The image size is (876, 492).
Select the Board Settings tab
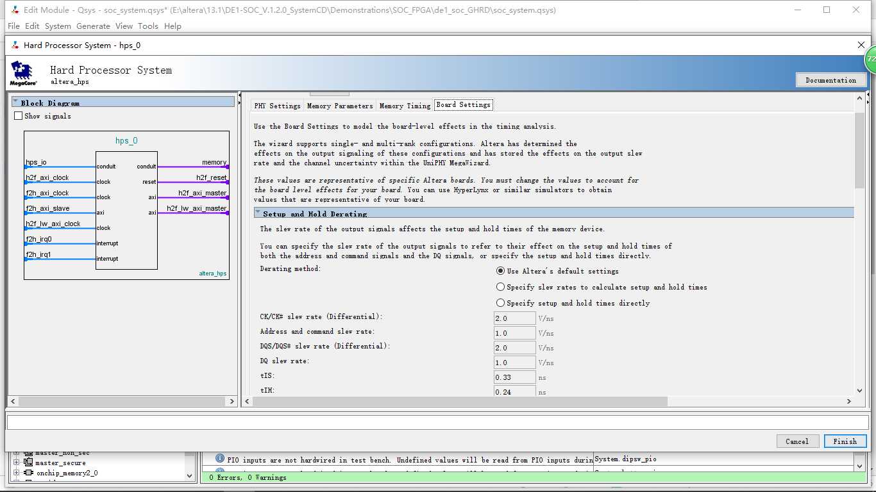click(x=464, y=104)
